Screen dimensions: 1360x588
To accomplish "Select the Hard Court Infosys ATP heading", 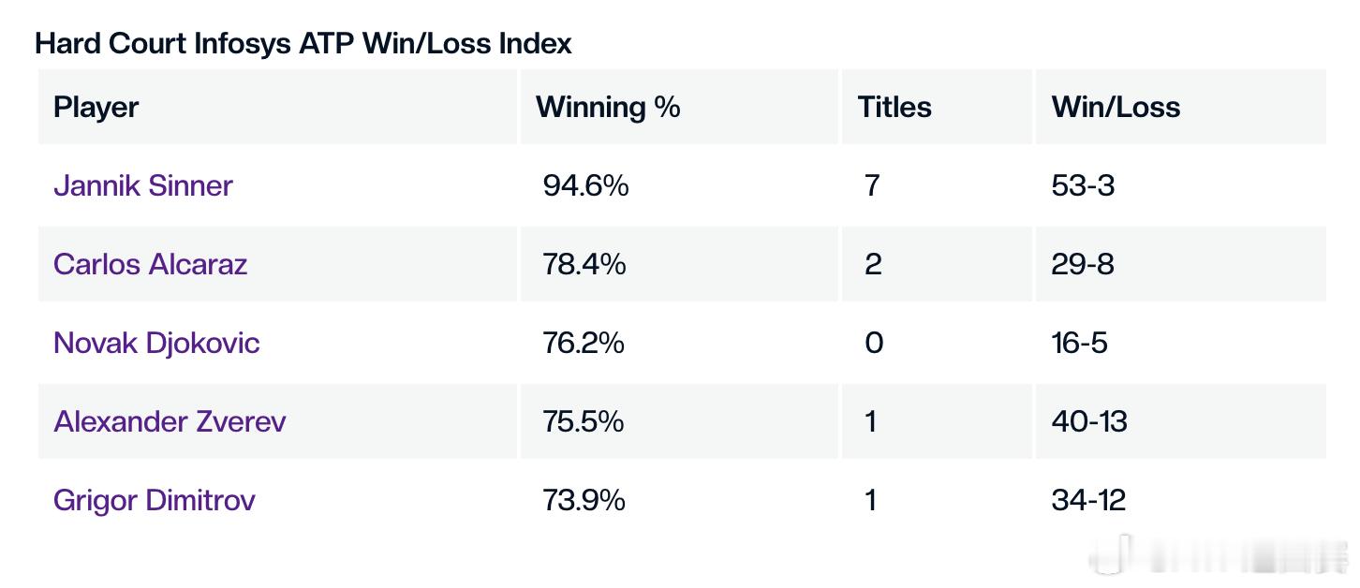I will tap(303, 43).
